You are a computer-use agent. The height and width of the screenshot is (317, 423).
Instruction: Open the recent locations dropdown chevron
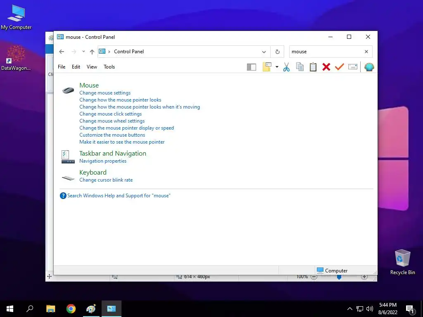[83, 52]
